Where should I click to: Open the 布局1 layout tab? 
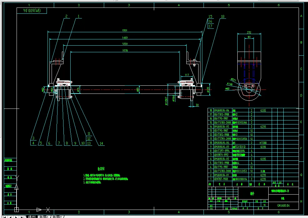(43, 217)
